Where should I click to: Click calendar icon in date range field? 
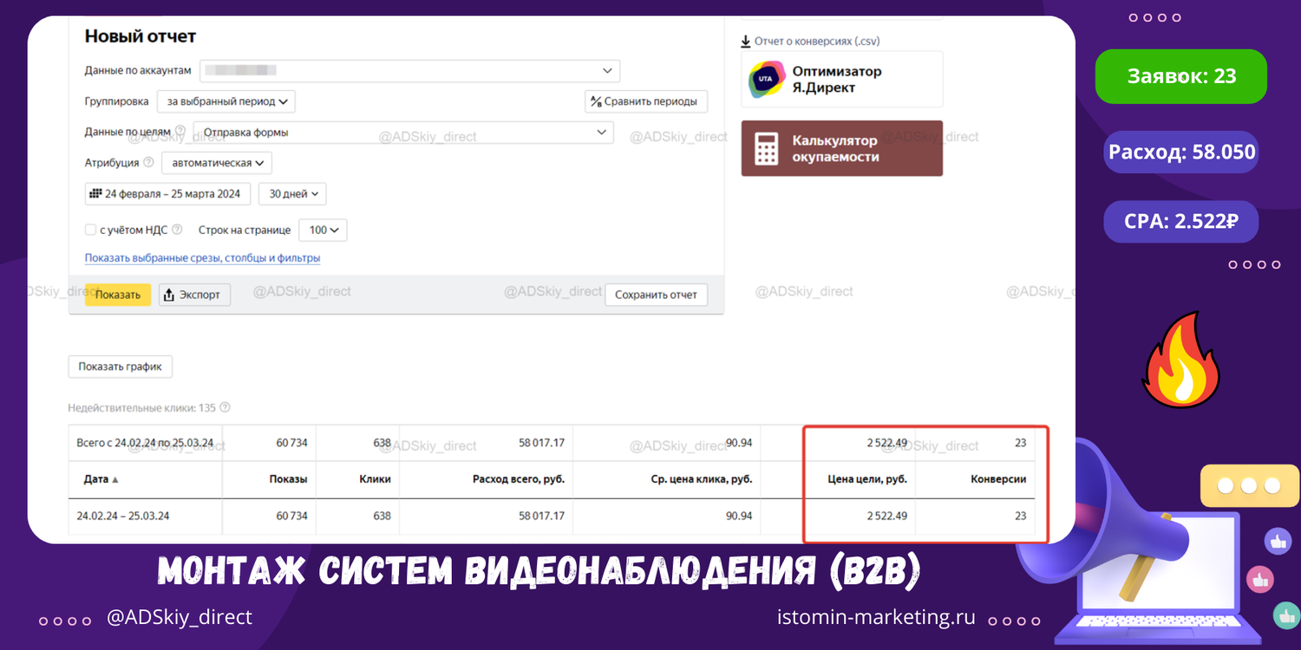[95, 194]
